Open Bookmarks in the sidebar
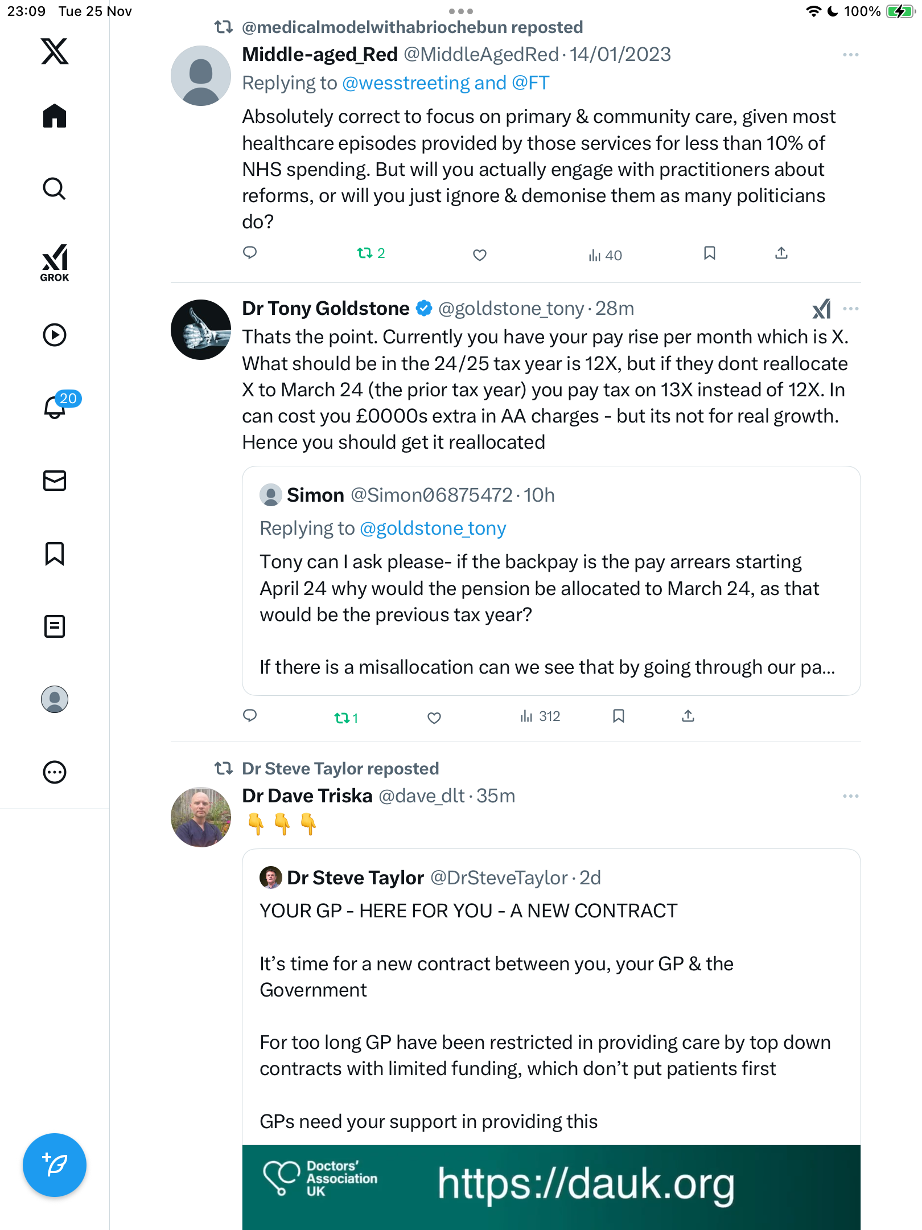 55,553
